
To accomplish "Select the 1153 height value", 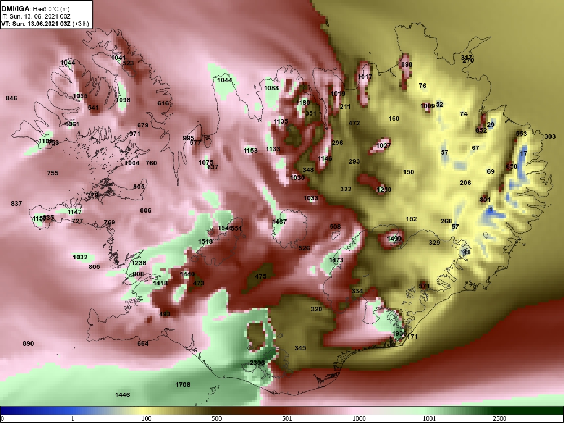I will pyautogui.click(x=250, y=151).
